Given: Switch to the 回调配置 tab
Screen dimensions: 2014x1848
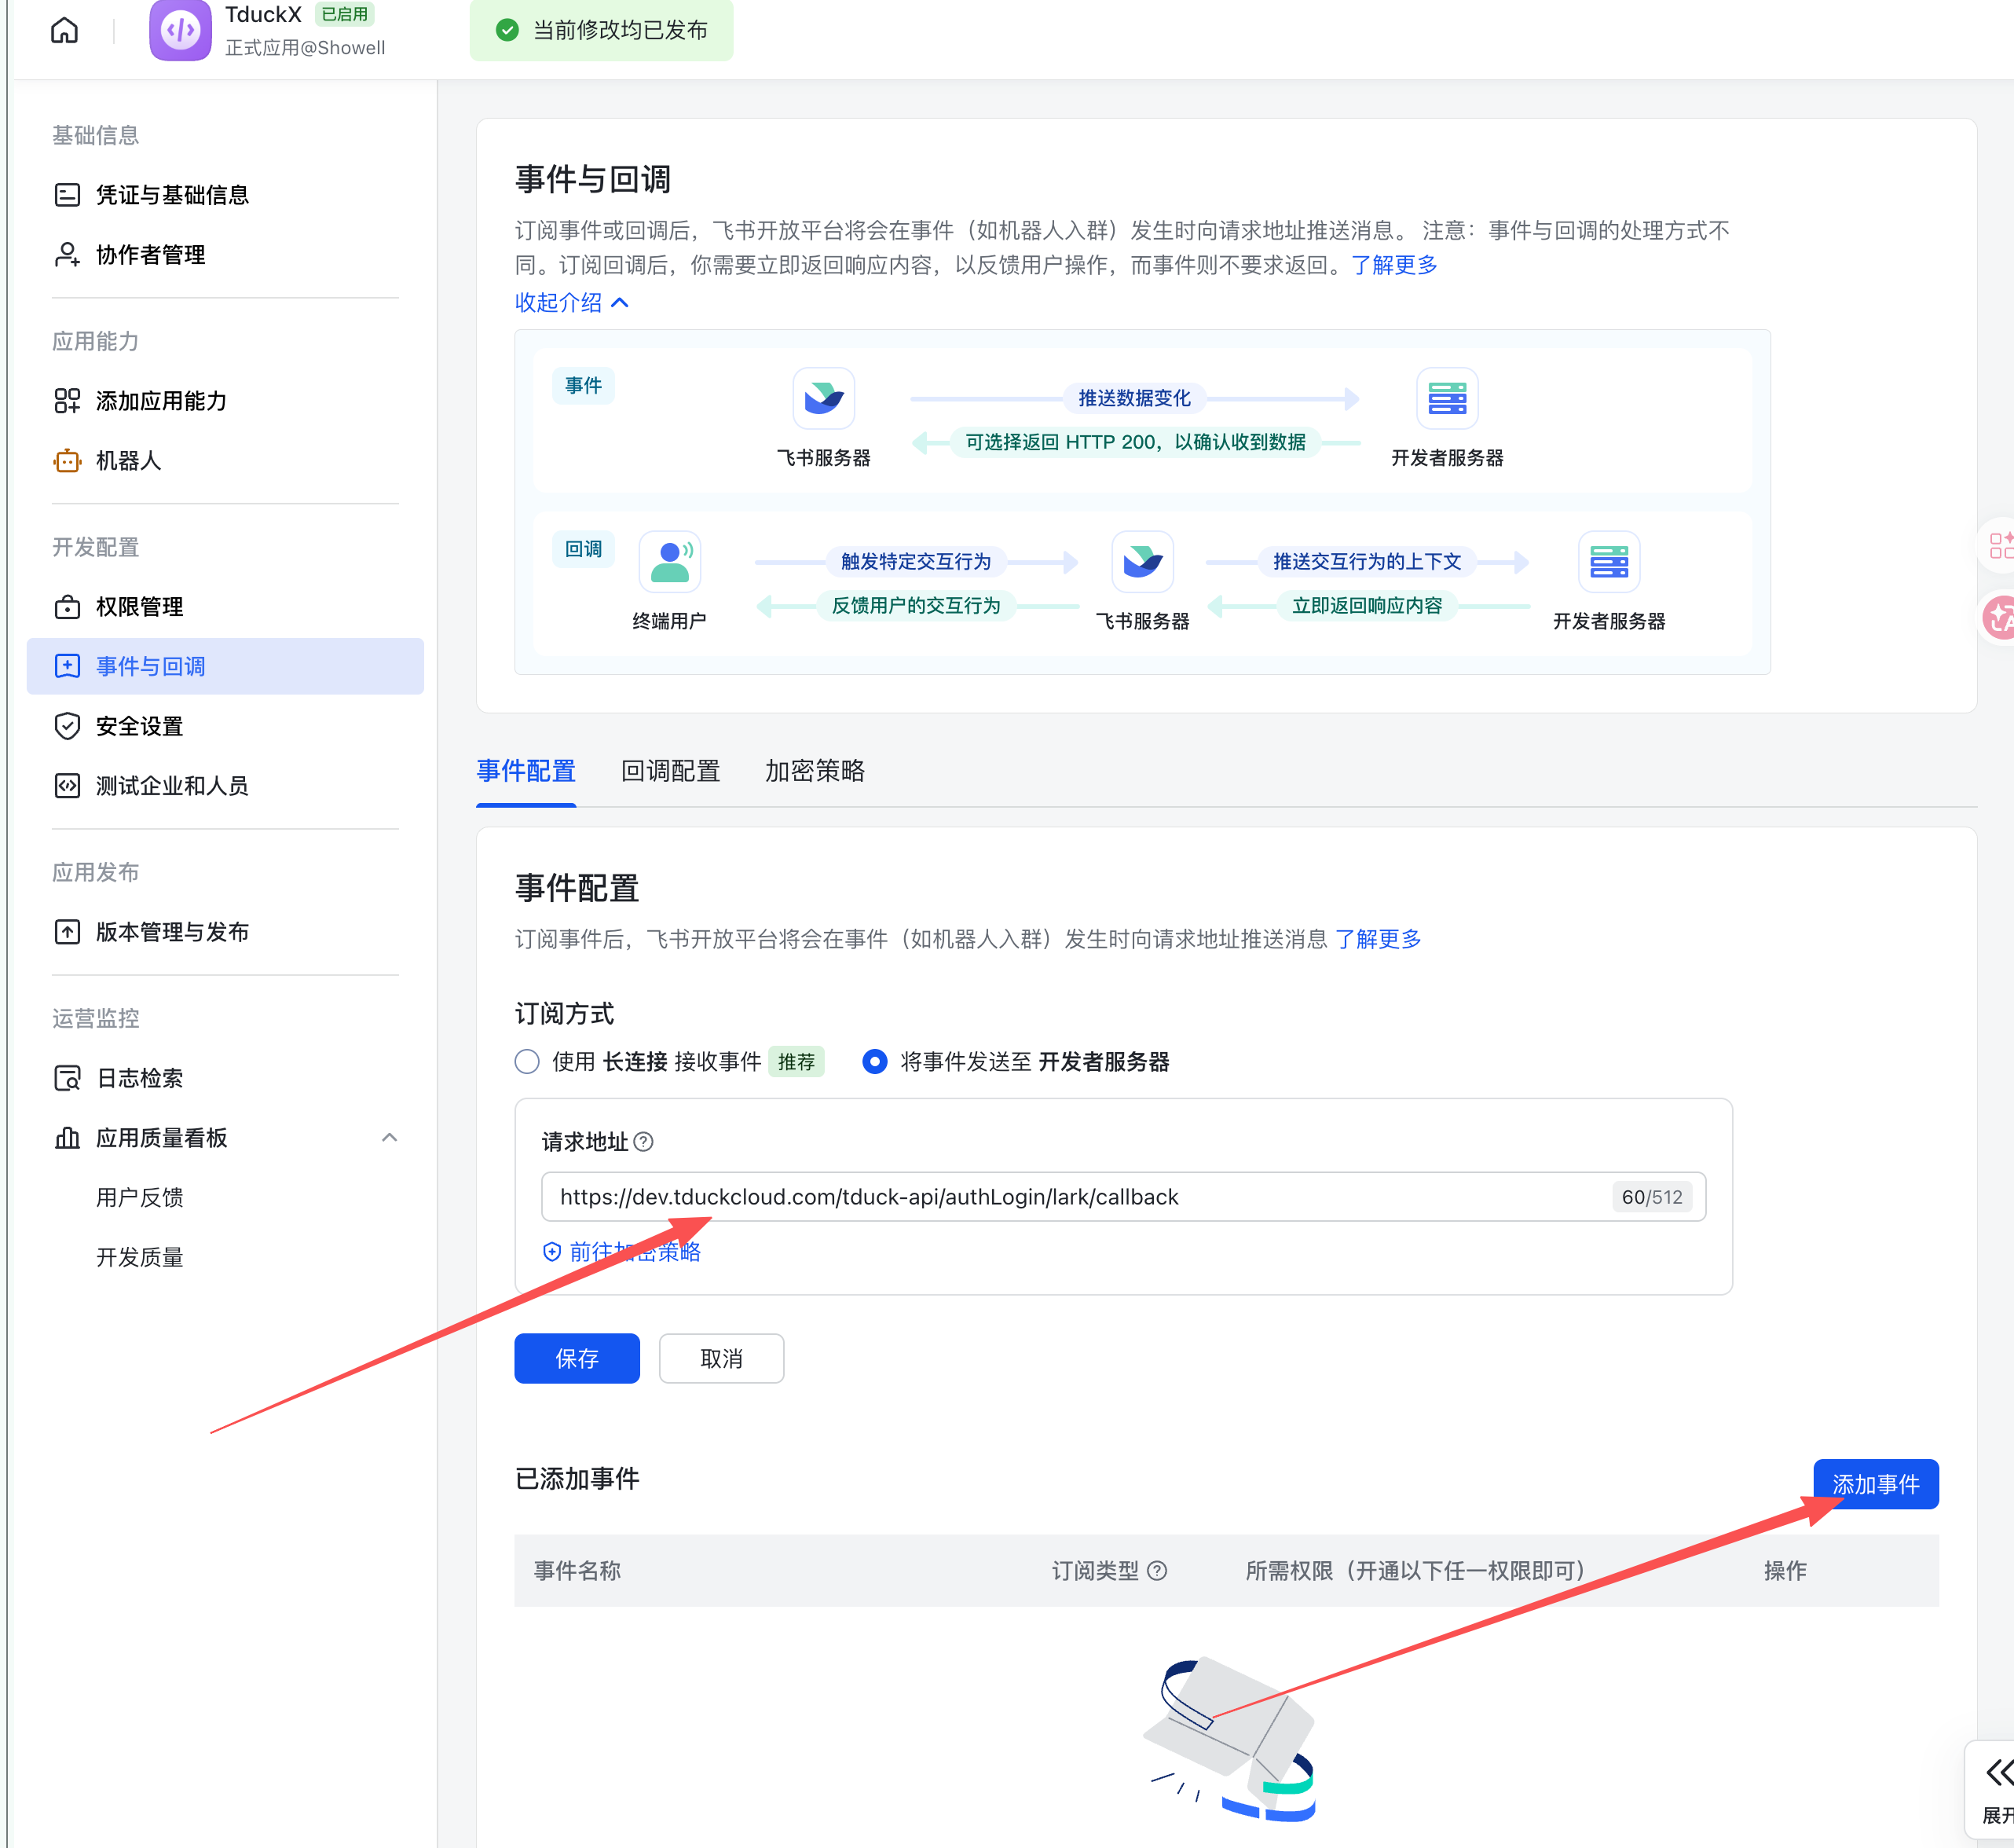Looking at the screenshot, I should pyautogui.click(x=671, y=771).
